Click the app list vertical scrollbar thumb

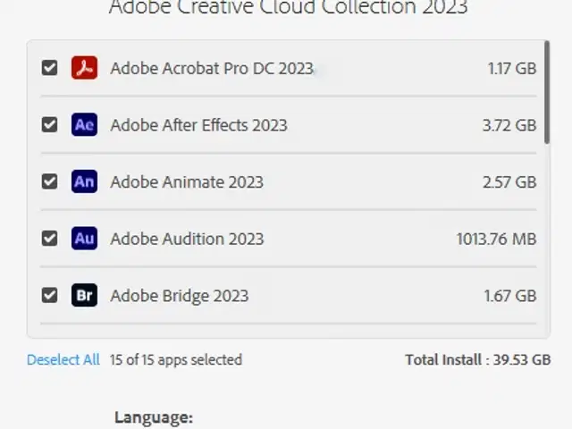click(x=546, y=92)
